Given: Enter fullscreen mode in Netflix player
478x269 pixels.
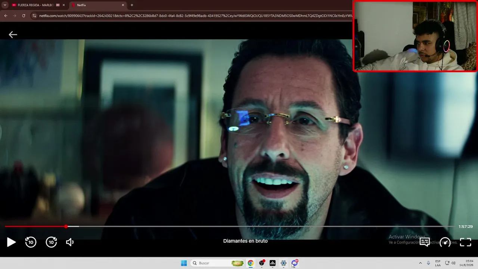Looking at the screenshot, I should tap(465, 242).
